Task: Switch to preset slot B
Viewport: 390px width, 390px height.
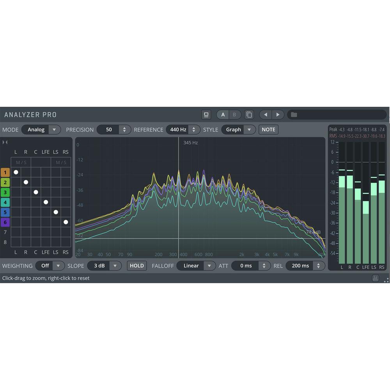Action: tap(234, 115)
